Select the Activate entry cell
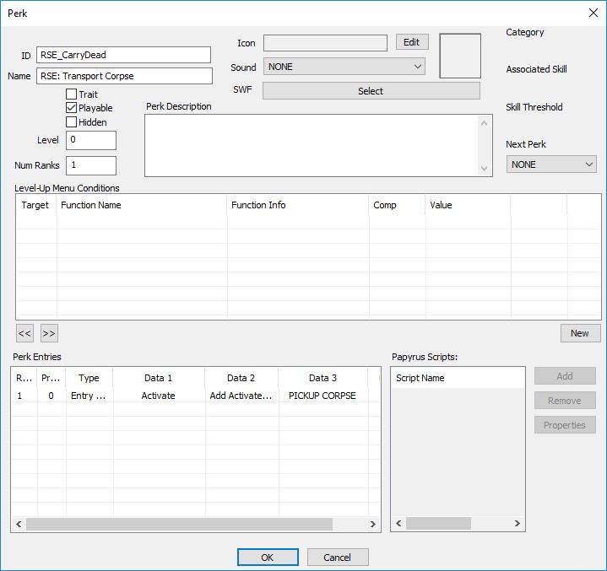This screenshot has width=607, height=571. click(x=159, y=396)
